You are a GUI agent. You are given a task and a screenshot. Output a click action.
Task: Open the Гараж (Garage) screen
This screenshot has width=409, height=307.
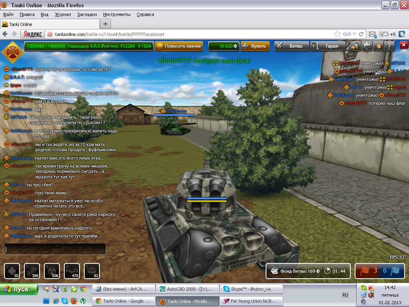(328, 46)
